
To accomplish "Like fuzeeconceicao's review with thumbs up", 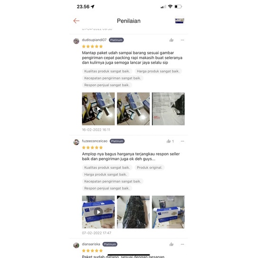I will (169, 141).
